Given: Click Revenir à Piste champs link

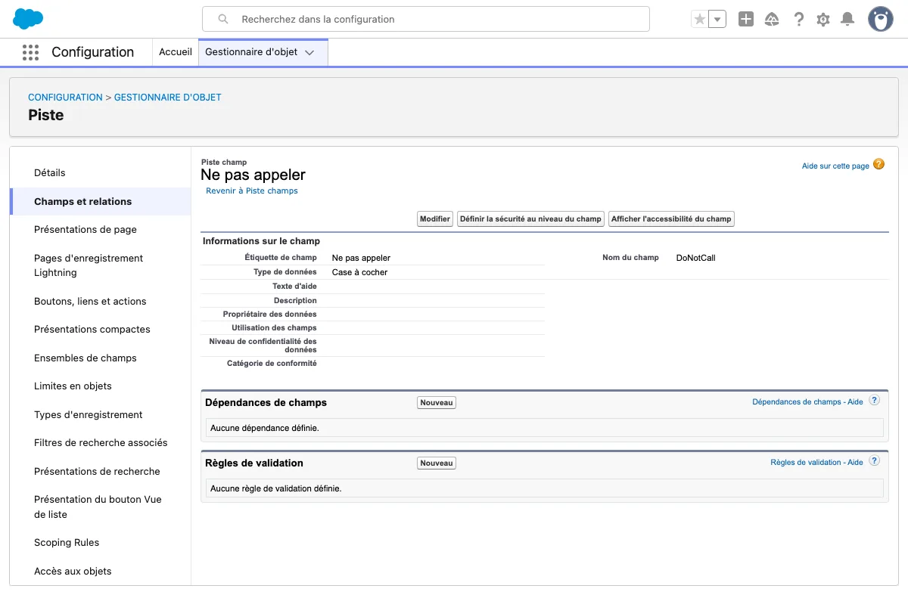Looking at the screenshot, I should tap(252, 191).
